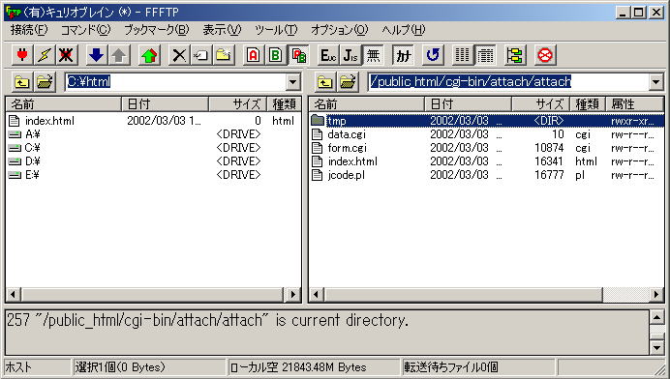The height and width of the screenshot is (379, 670).
Task: Click the connect plug icon
Action: [22, 55]
